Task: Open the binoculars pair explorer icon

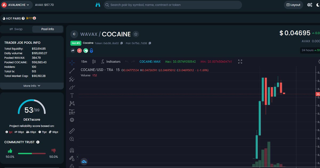Action: coord(98,5)
